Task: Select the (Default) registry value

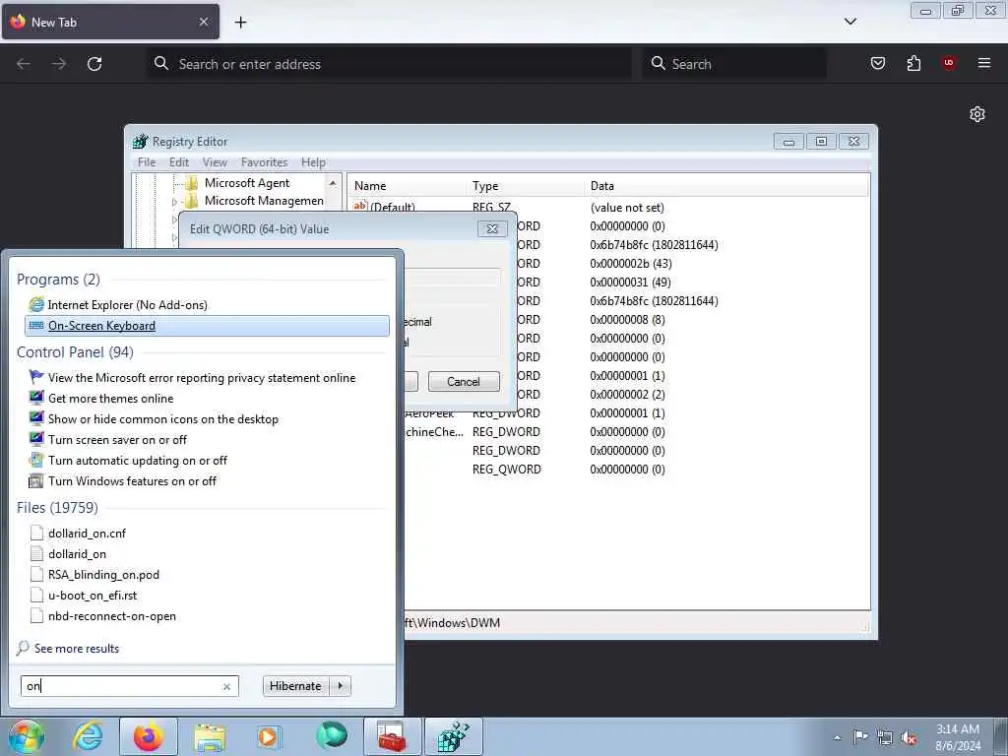Action: (x=392, y=207)
